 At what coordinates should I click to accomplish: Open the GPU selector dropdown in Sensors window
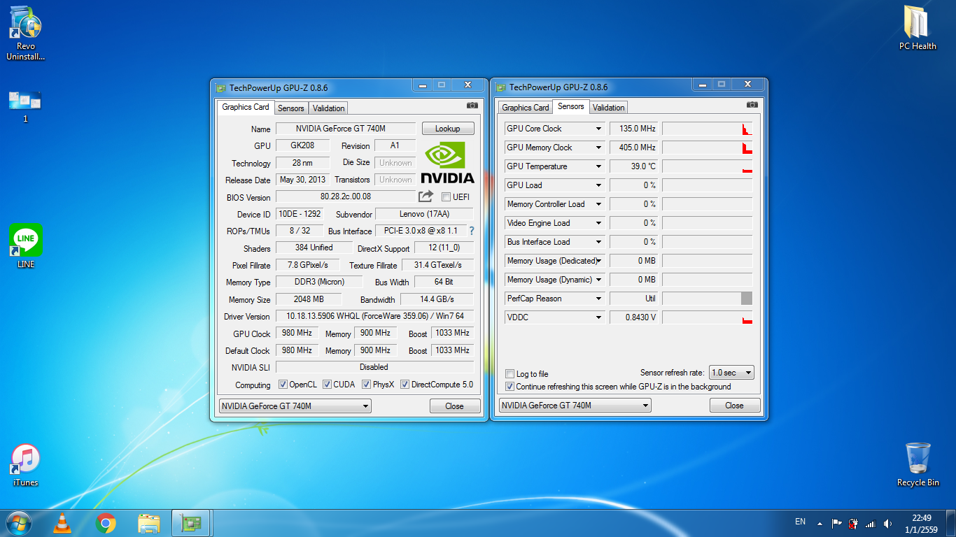pyautogui.click(x=575, y=406)
